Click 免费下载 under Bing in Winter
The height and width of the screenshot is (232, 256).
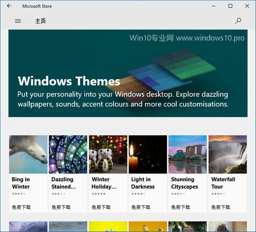[x=21, y=207]
